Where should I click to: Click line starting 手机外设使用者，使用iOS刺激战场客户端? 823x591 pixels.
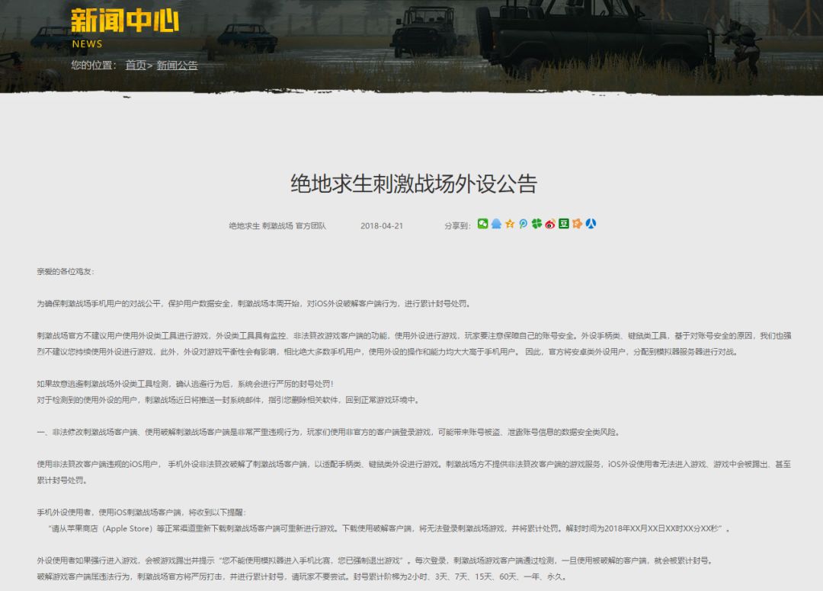click(141, 513)
